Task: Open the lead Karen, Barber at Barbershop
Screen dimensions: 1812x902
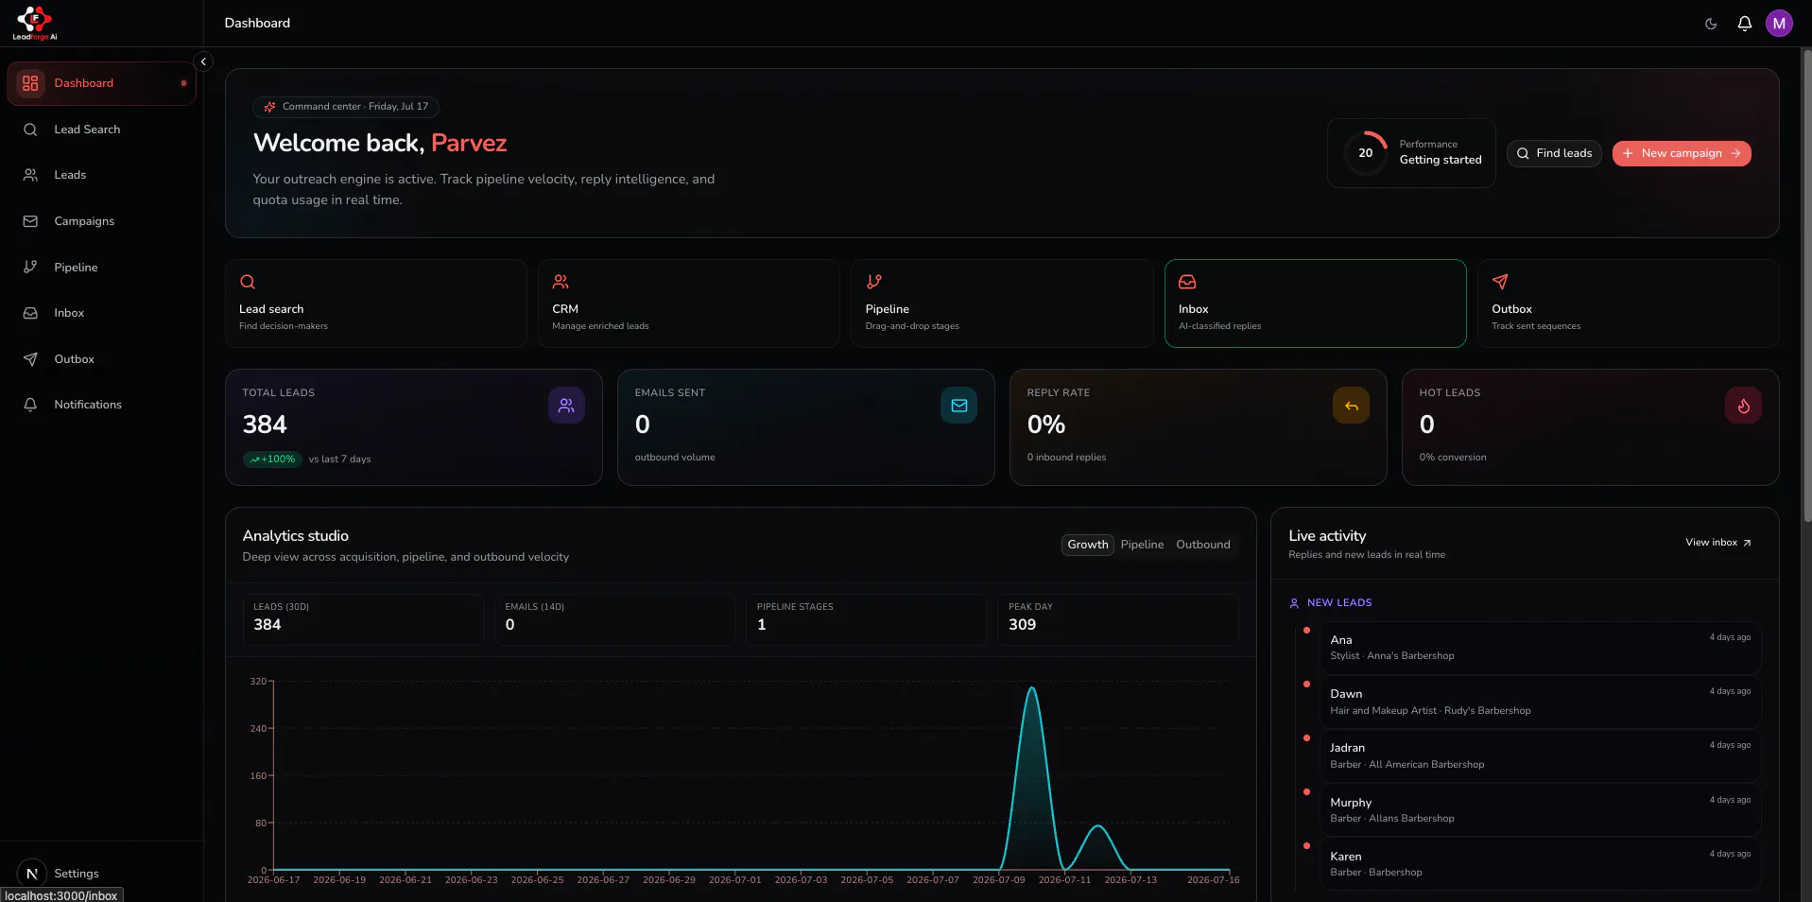Action: coord(1541,864)
